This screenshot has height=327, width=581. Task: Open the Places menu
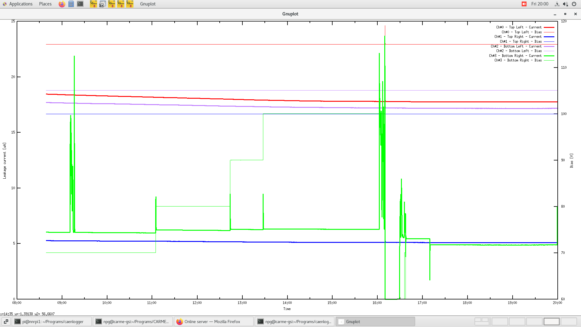click(45, 4)
